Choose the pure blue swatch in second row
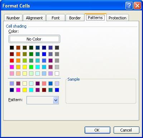 44,54
